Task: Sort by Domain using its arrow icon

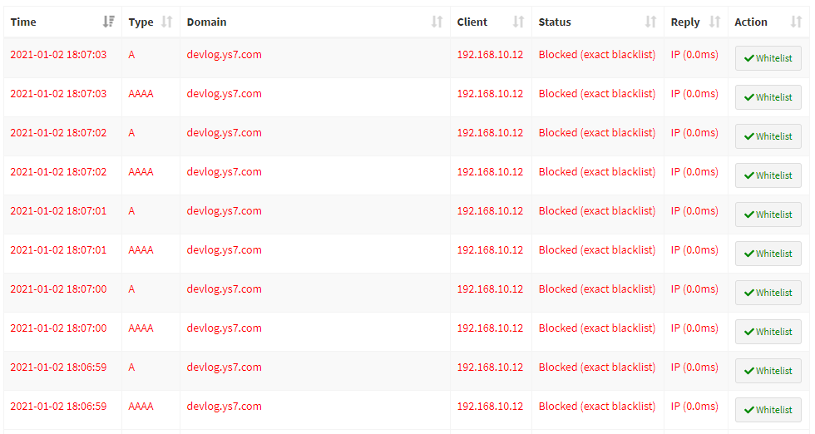Action: pos(437,22)
